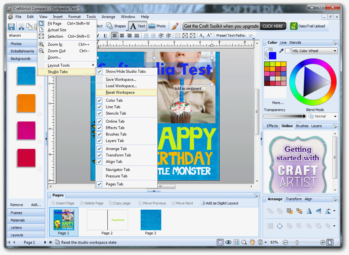Apply bulleted list formatting
This screenshot has width=349, height=255.
(146, 35)
